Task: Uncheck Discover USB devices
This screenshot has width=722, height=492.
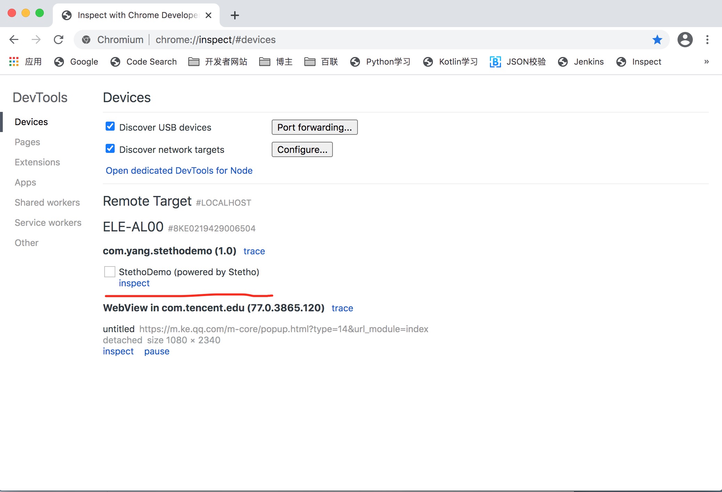Action: point(110,126)
